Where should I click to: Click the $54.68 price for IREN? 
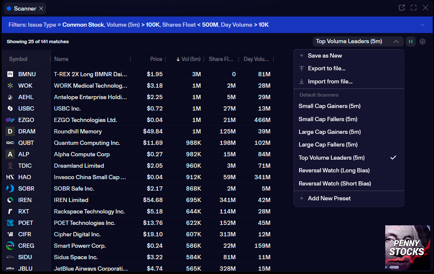(153, 200)
